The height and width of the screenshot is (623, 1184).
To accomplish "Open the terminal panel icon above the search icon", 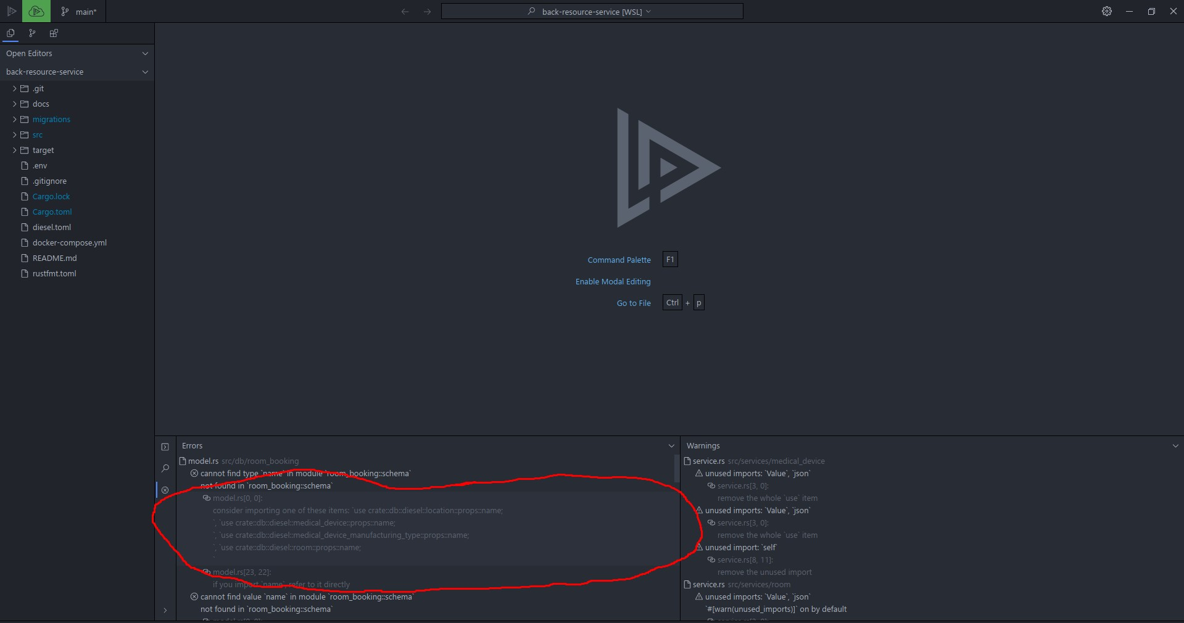I will pyautogui.click(x=165, y=447).
